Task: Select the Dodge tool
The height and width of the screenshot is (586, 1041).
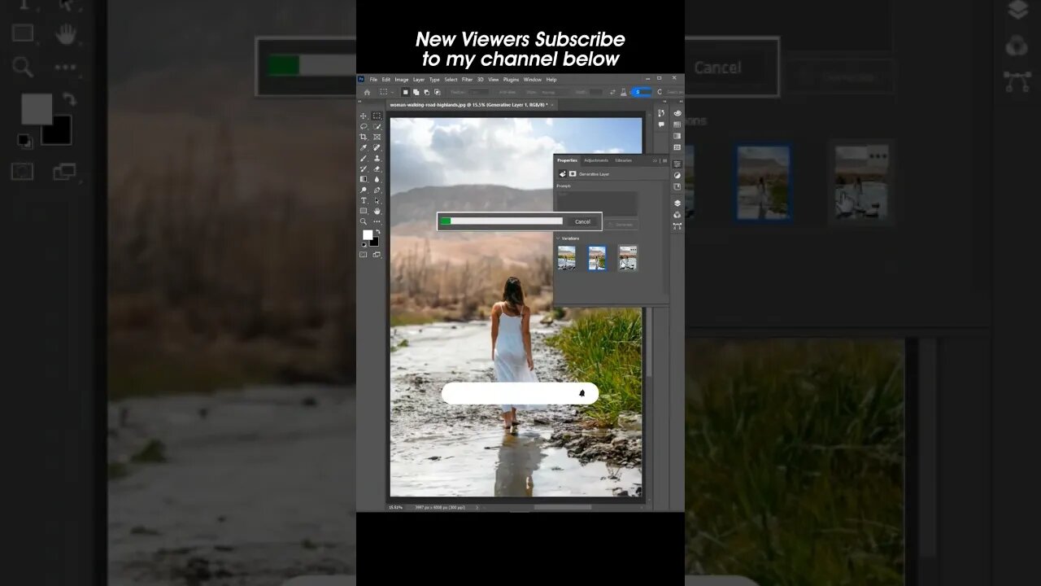Action: [363, 190]
